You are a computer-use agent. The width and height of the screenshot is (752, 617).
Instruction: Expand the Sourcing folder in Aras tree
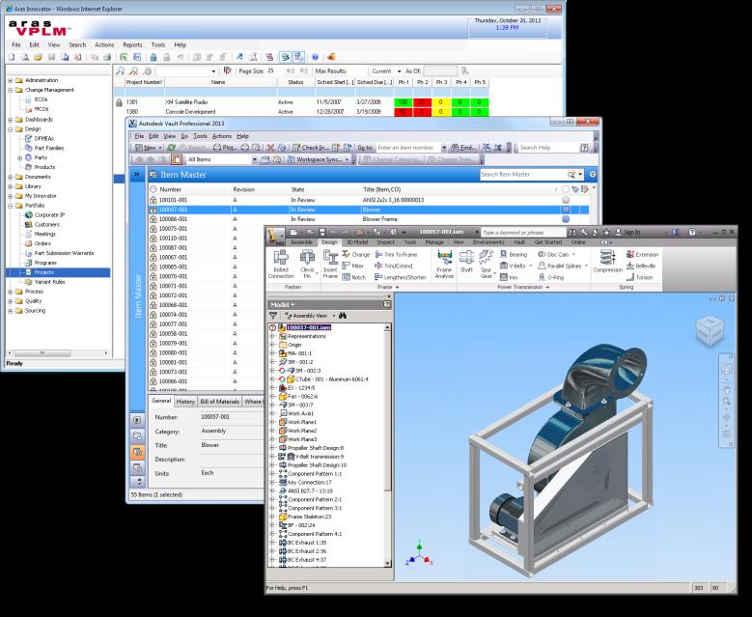(10, 311)
